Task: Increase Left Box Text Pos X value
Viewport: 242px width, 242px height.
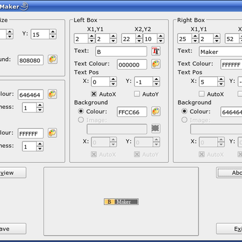Action: pos(113,79)
